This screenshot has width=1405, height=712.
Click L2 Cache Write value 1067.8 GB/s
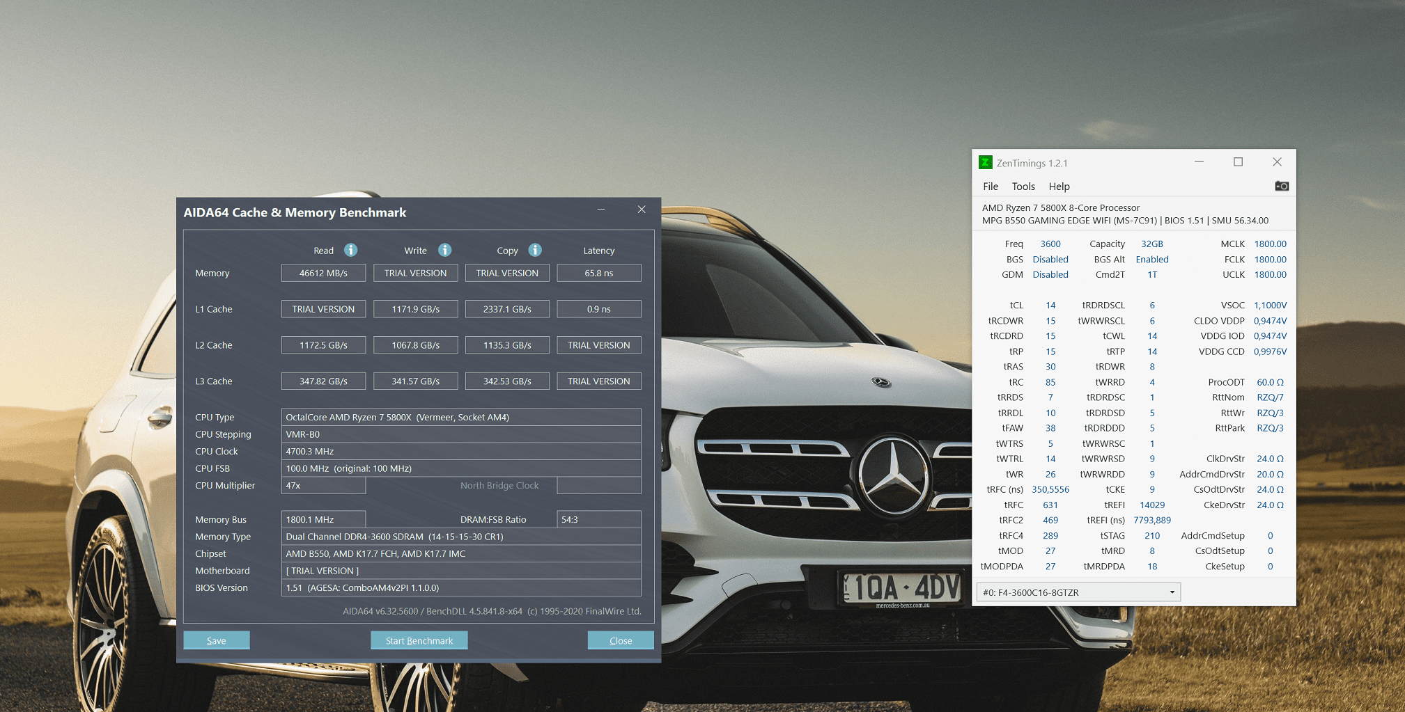(416, 345)
